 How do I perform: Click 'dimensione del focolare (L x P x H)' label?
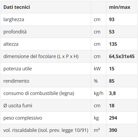click(41, 56)
